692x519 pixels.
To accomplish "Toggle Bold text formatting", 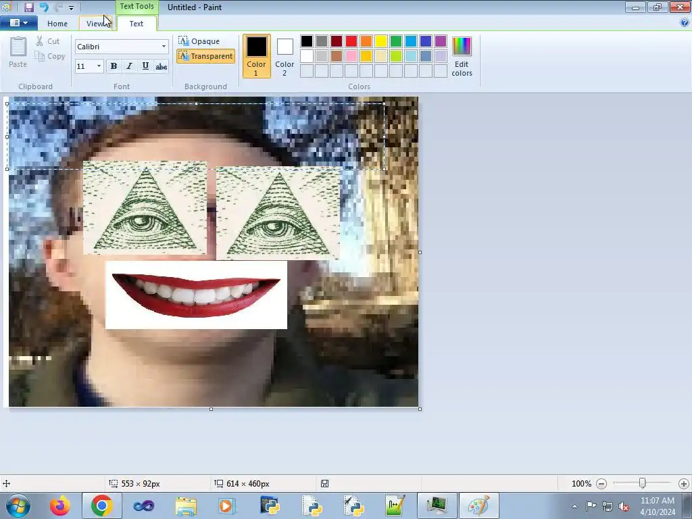I will 114,66.
